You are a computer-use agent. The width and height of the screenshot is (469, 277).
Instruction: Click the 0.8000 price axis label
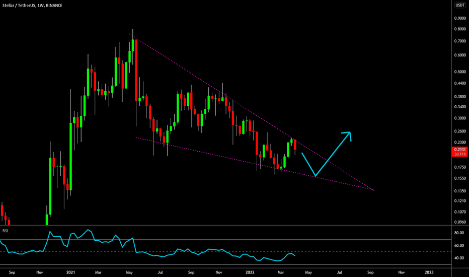tap(460, 29)
